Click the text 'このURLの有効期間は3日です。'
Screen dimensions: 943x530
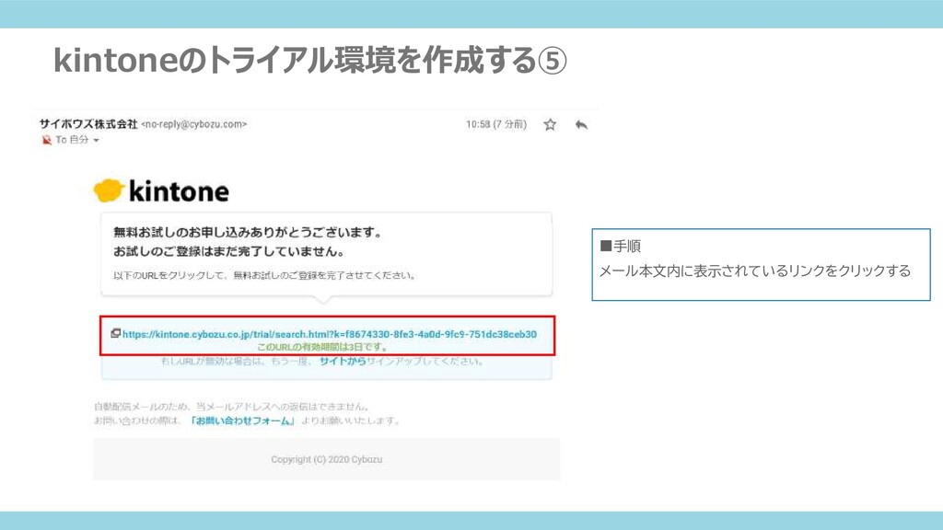click(x=323, y=347)
